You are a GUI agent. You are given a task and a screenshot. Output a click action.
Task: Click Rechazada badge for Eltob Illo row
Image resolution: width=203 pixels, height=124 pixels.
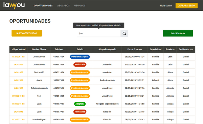coord(80,112)
